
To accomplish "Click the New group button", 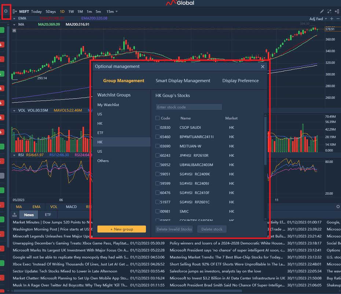I will tap(122, 229).
